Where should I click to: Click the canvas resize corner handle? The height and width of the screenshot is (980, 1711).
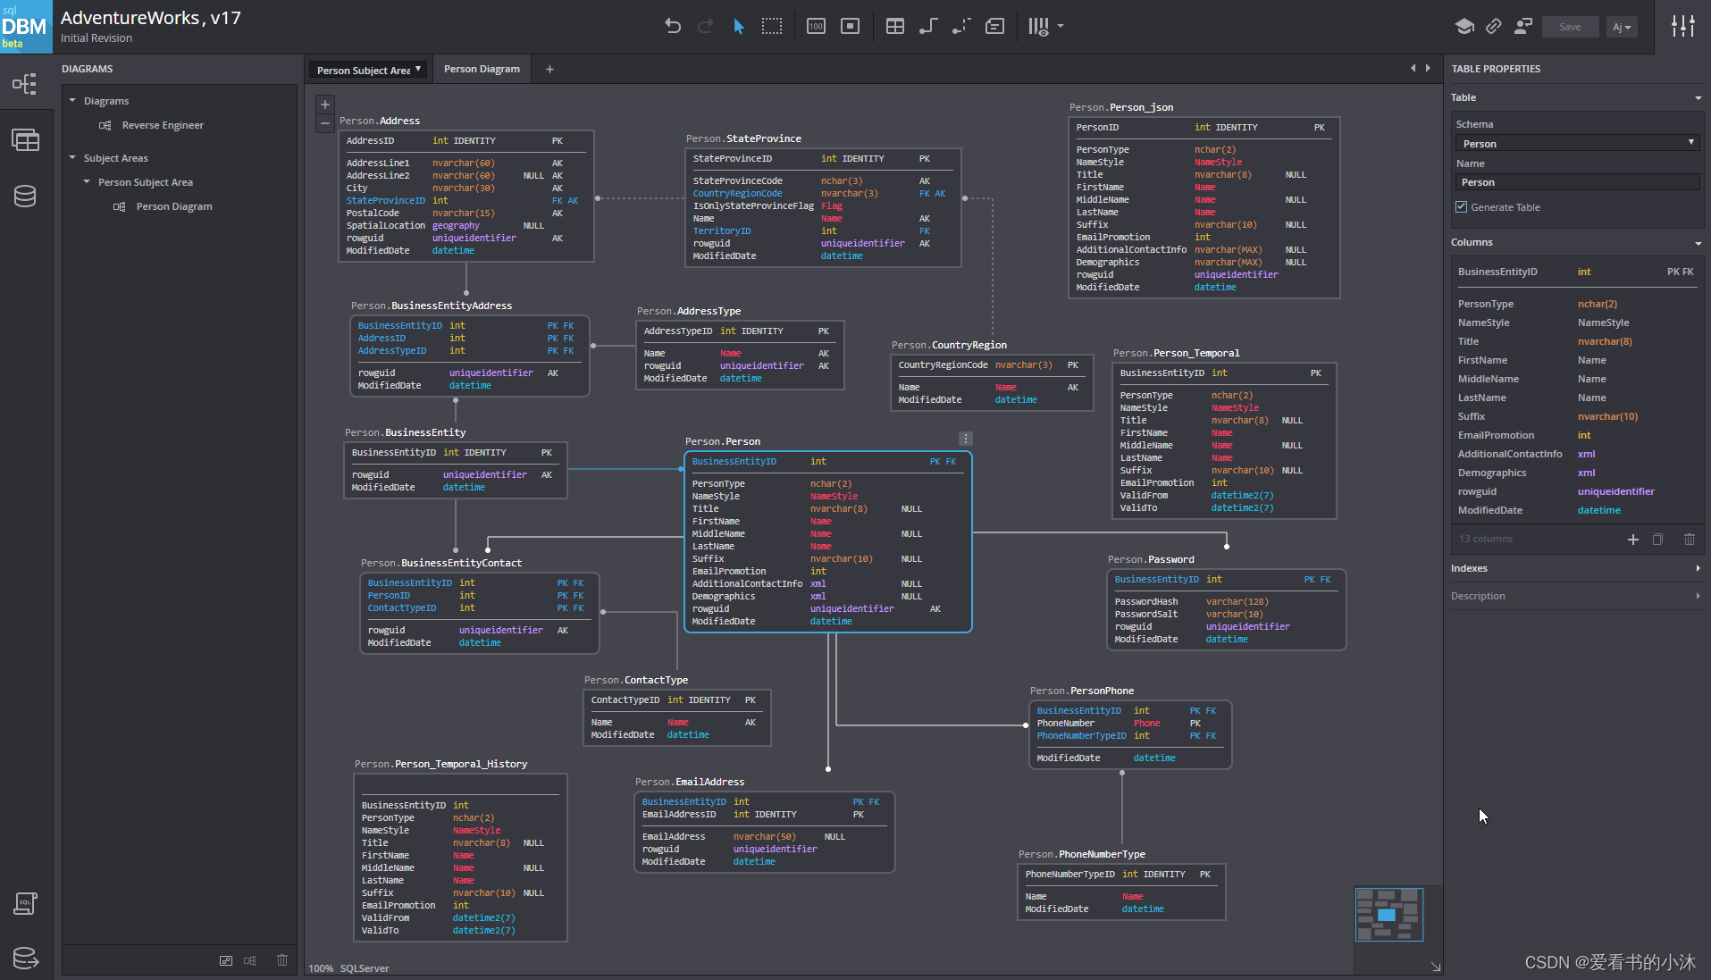click(x=1436, y=967)
